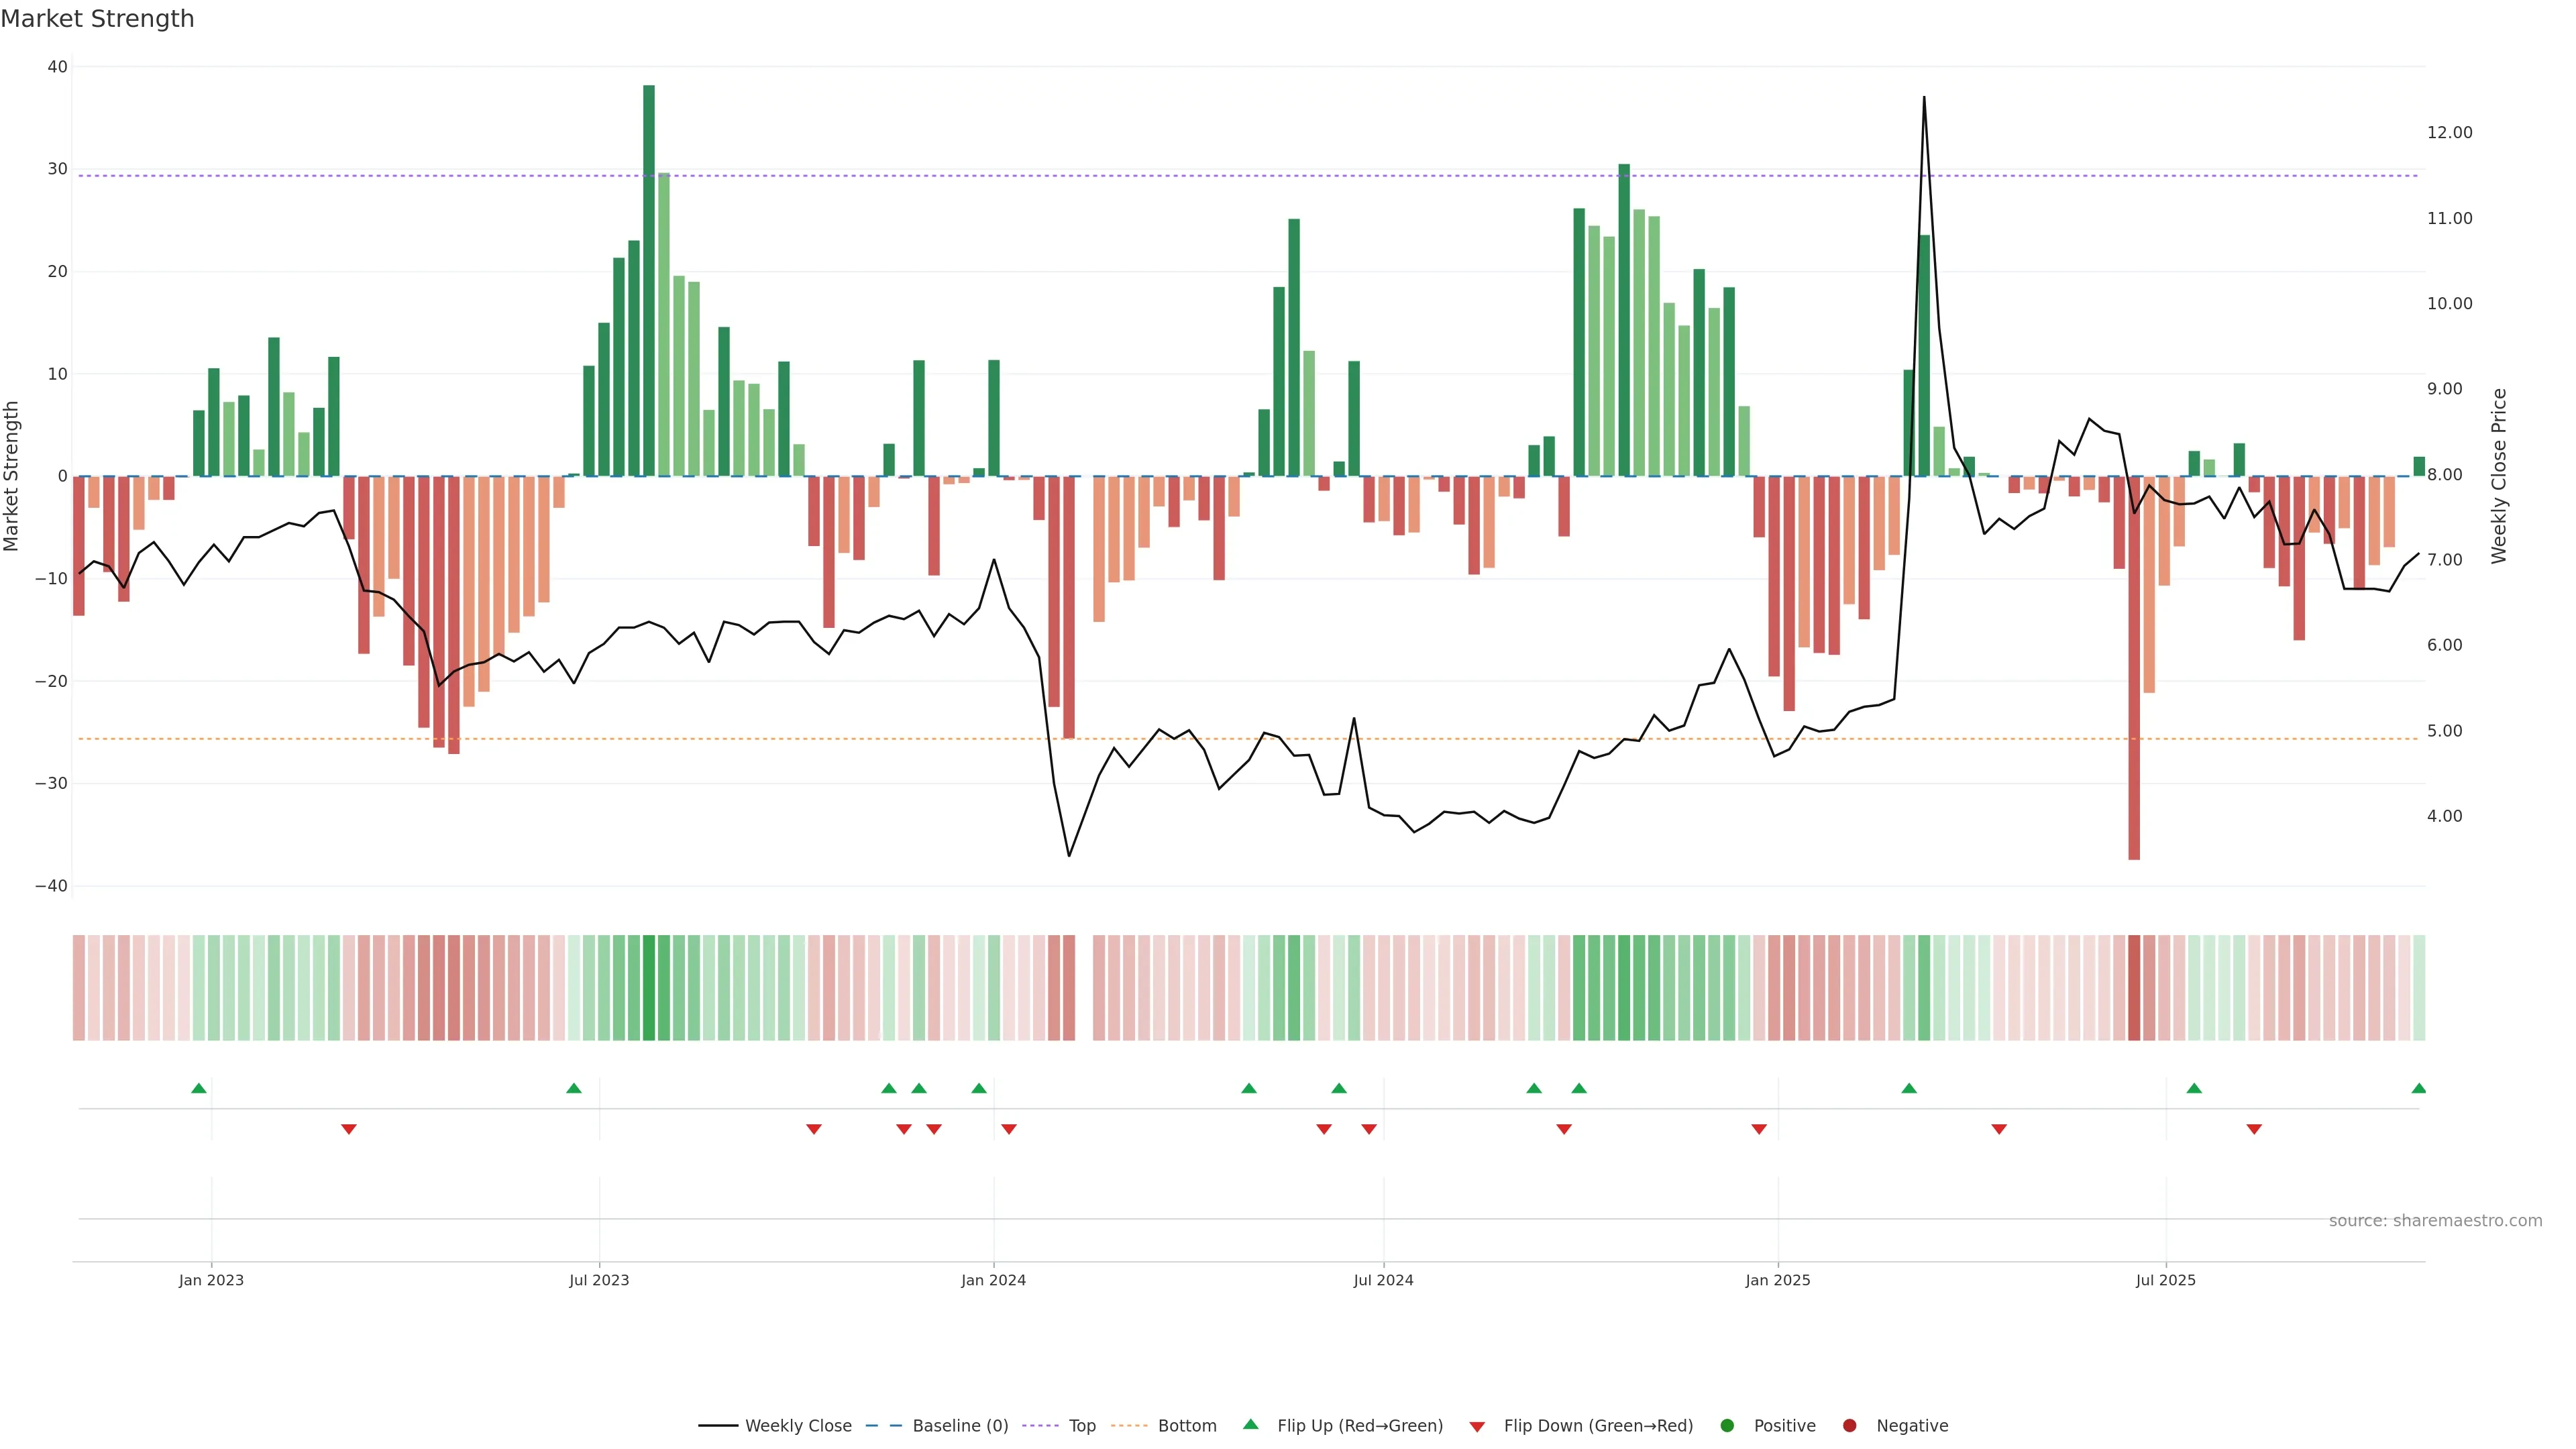
Task: Click the first red flip-down triangle marker
Action: (349, 1129)
